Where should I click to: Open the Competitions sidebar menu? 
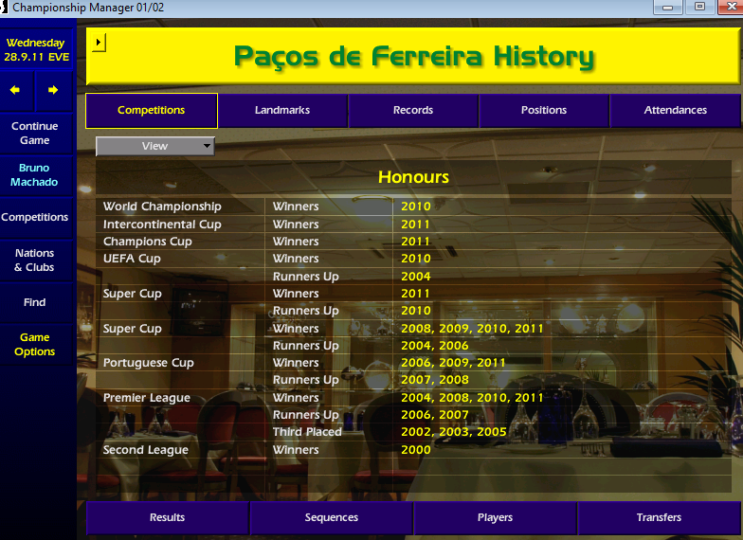(x=35, y=217)
